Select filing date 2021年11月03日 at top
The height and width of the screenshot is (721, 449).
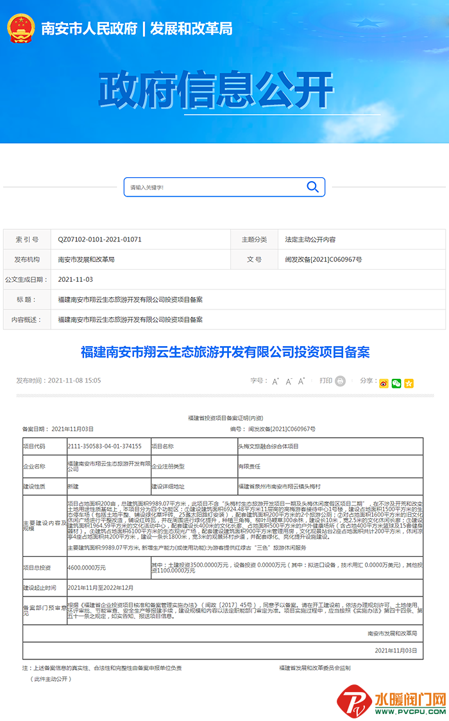pyautogui.click(x=72, y=429)
